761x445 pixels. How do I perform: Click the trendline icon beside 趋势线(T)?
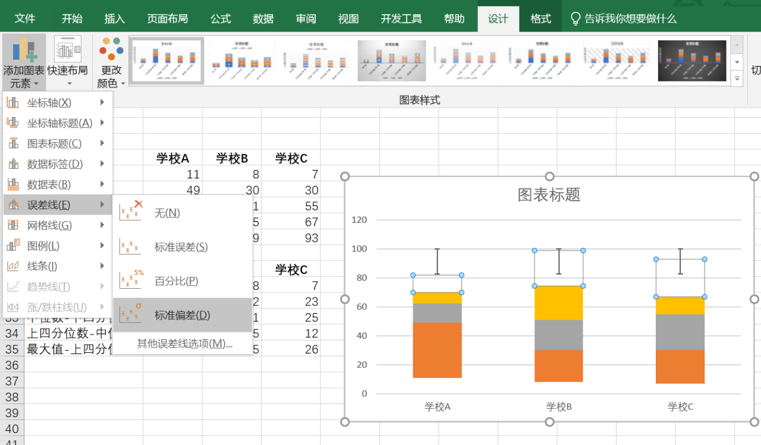click(12, 286)
